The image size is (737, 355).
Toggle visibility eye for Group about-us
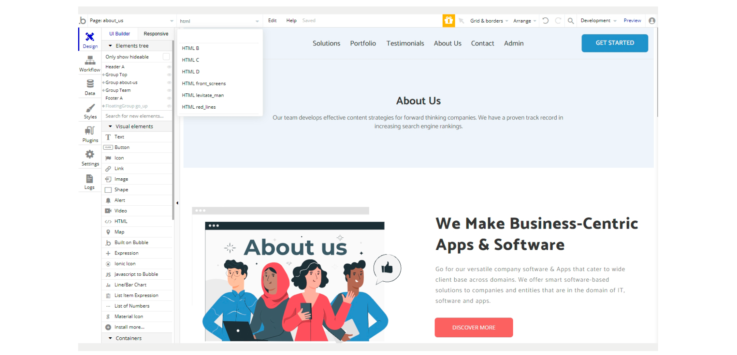[x=169, y=83]
